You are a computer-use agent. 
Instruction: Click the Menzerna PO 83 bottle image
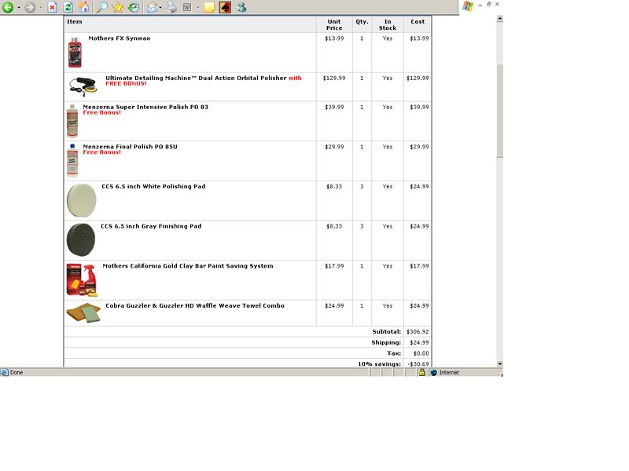[72, 121]
